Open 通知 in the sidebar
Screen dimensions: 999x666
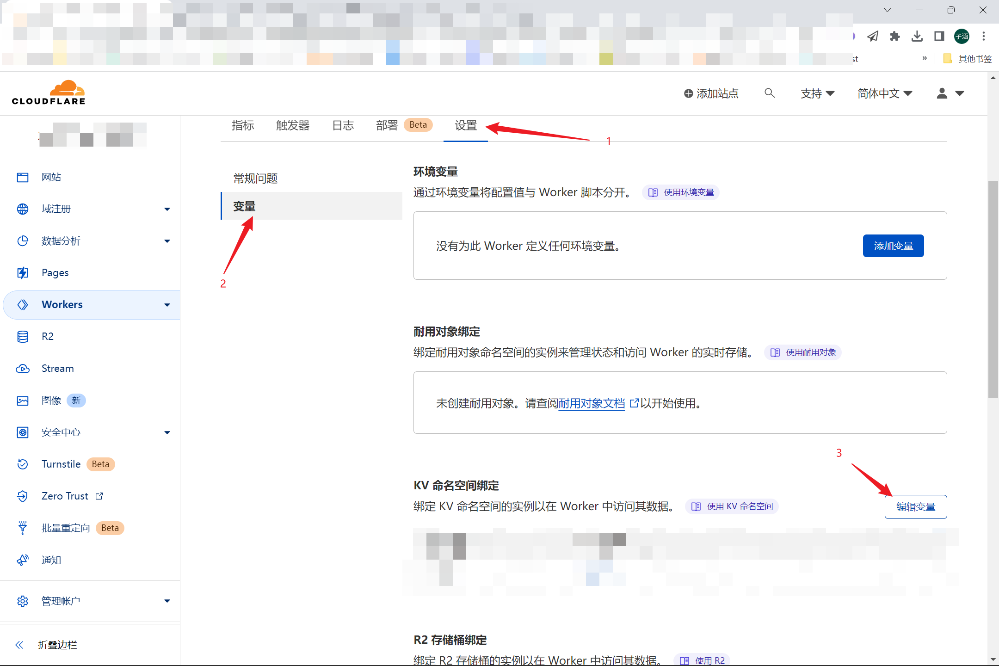pyautogui.click(x=51, y=560)
